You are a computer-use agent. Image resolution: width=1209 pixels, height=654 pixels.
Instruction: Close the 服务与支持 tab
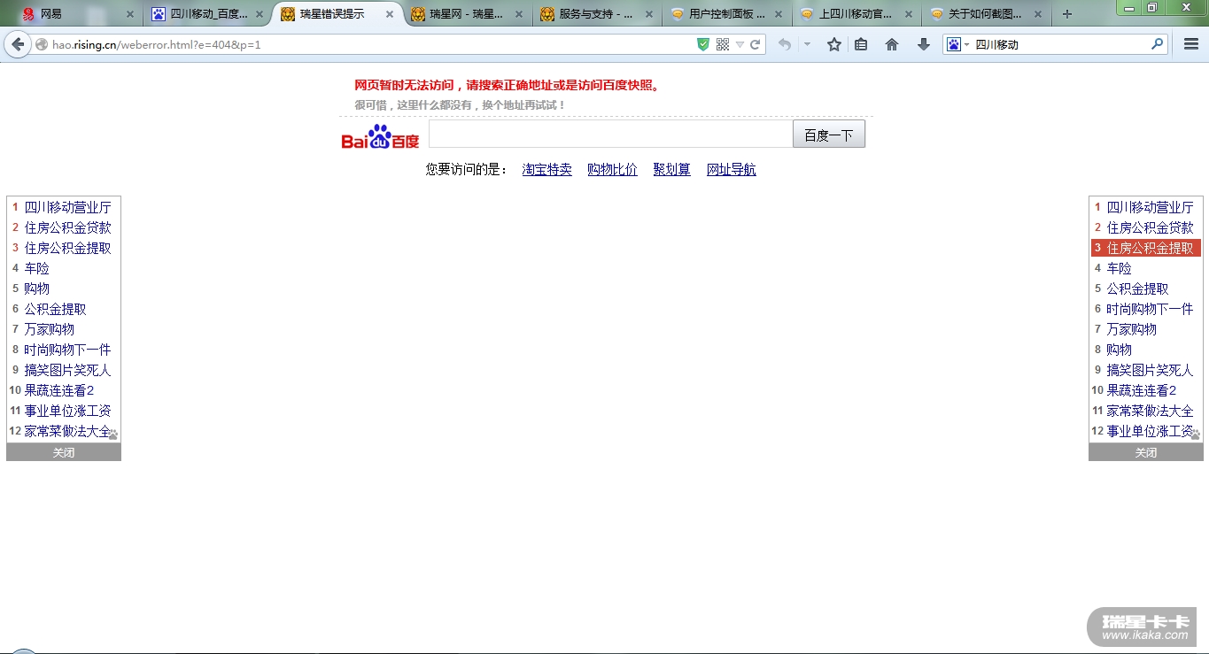coord(647,14)
